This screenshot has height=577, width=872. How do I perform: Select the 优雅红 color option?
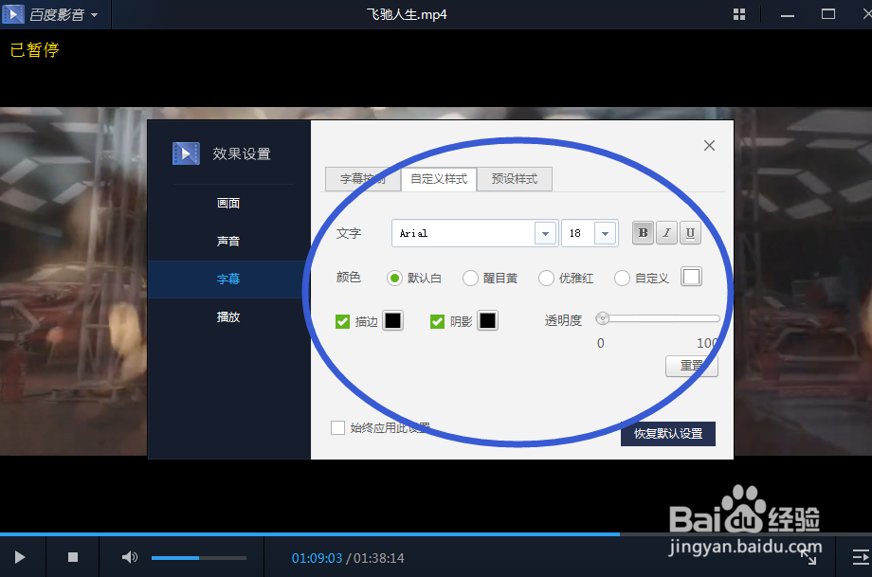(546, 278)
